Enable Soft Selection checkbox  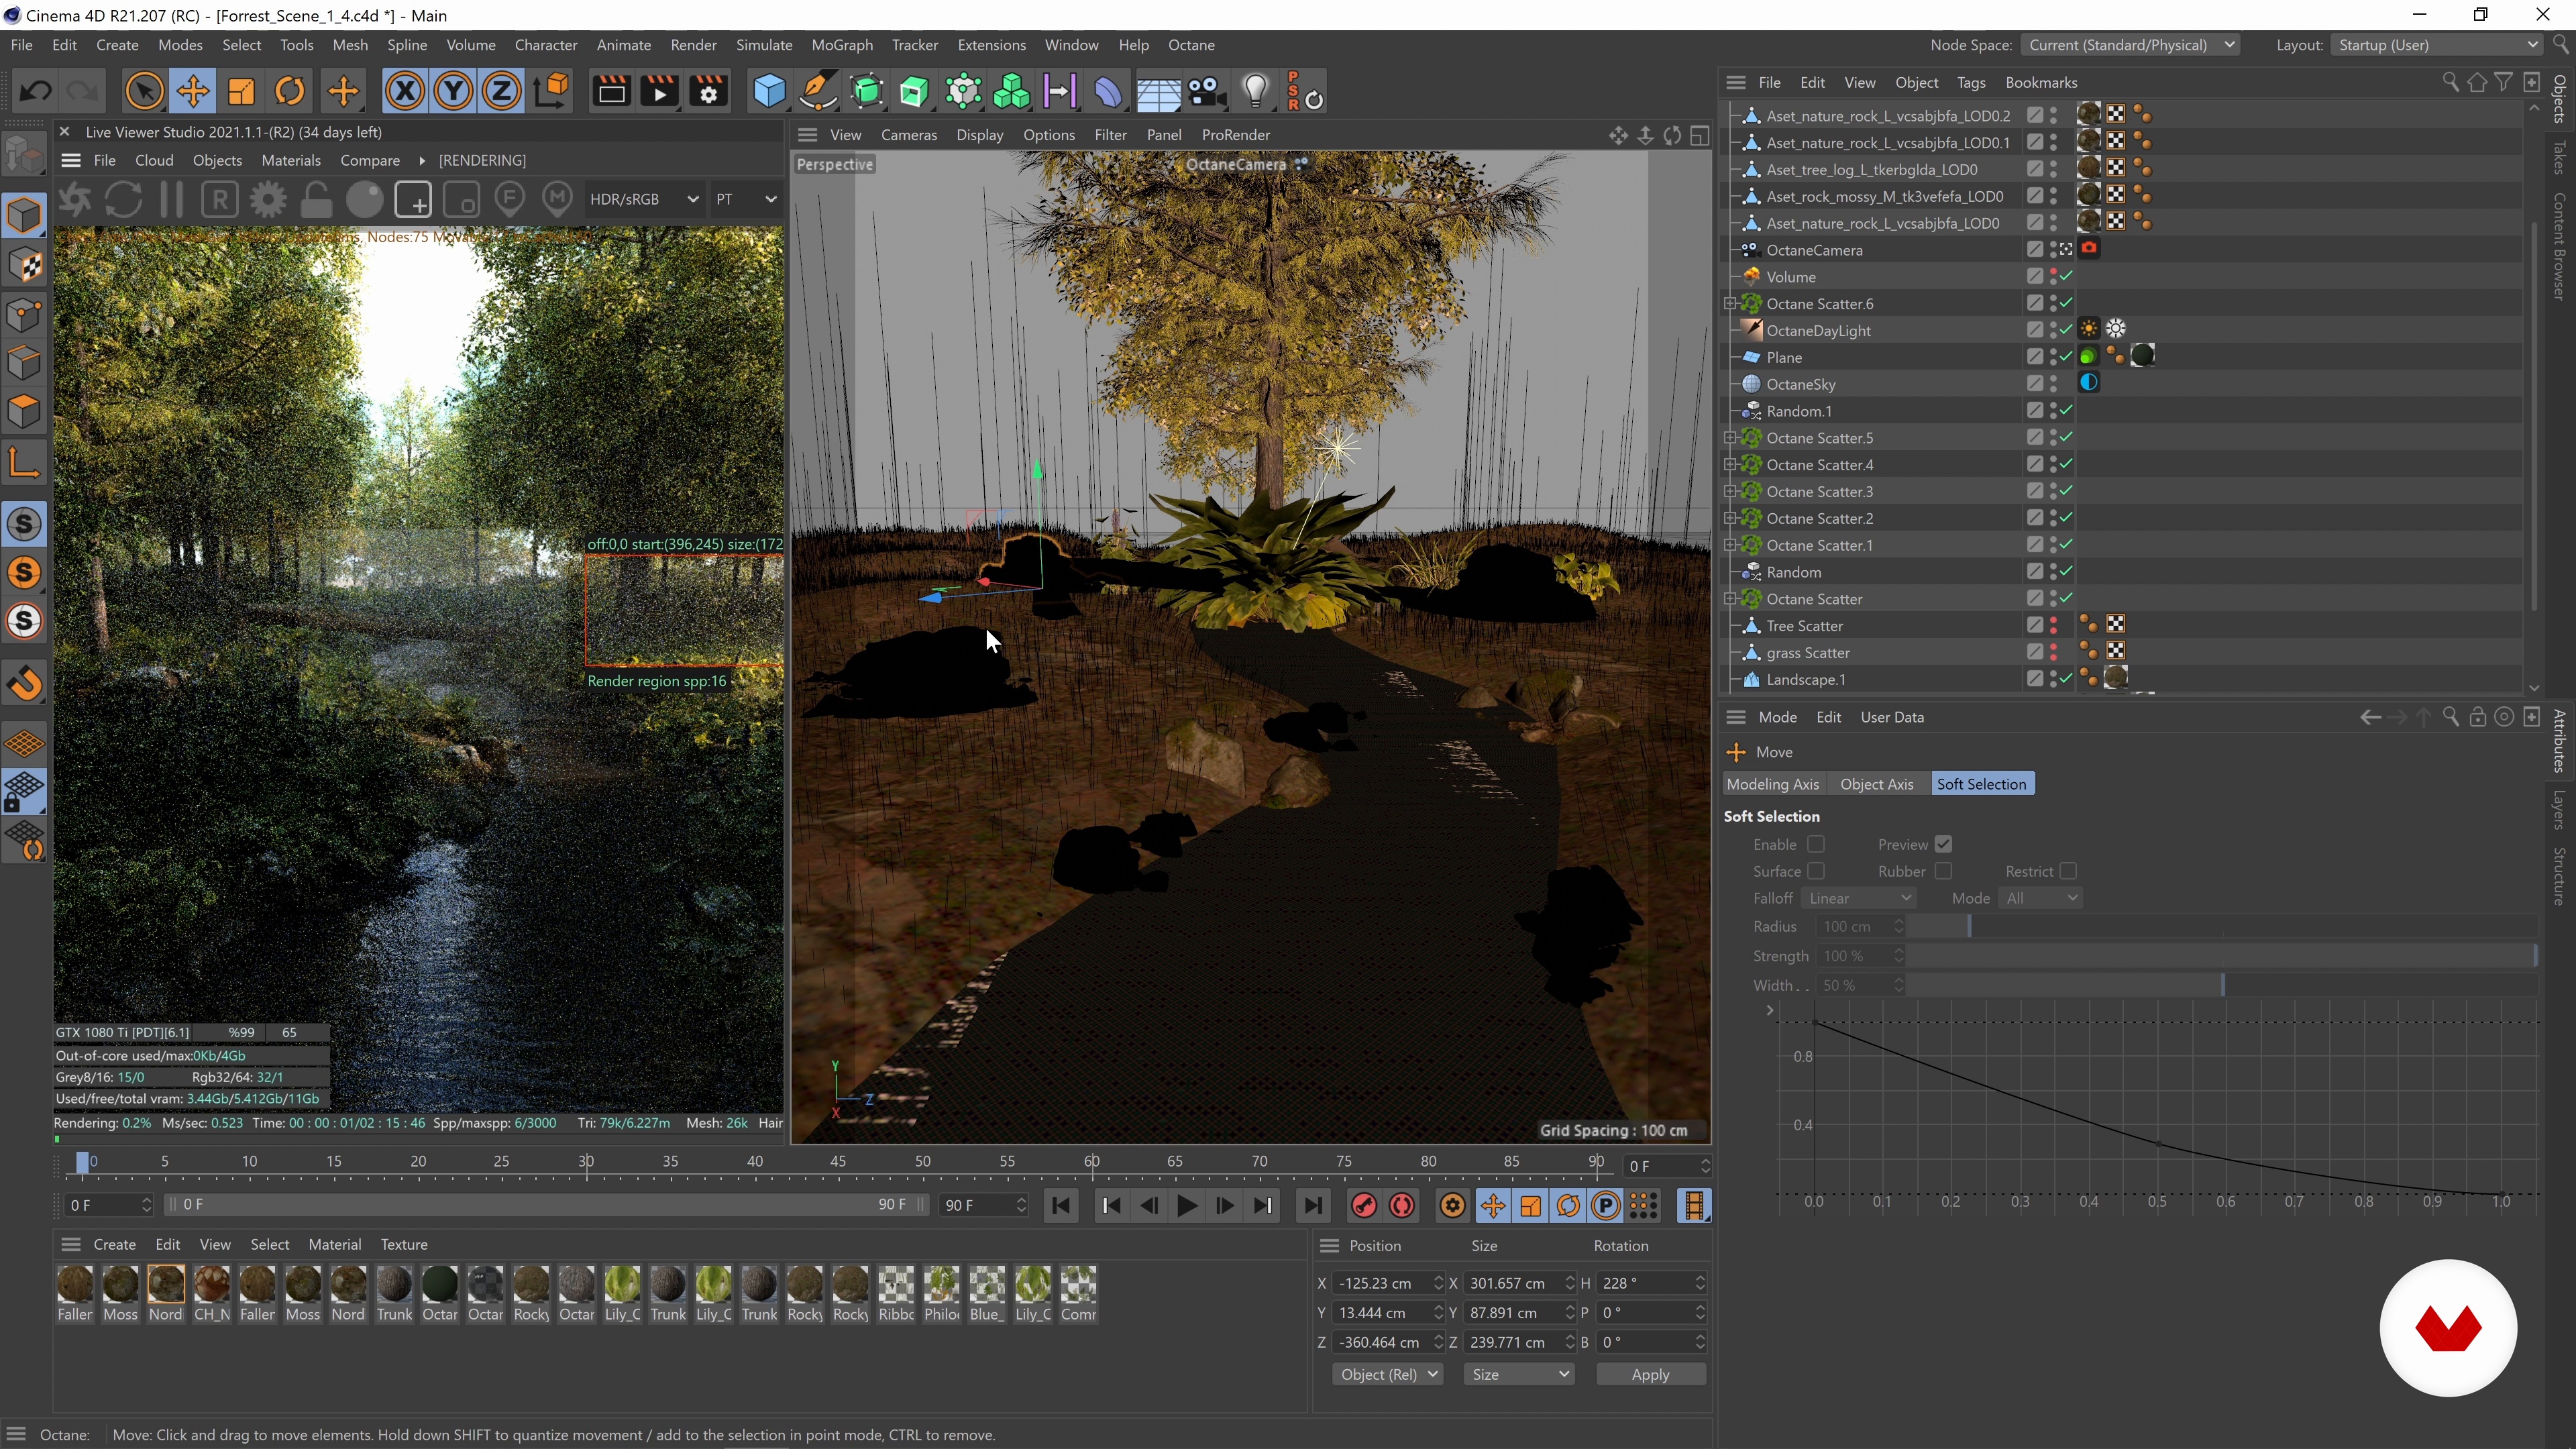click(1816, 845)
